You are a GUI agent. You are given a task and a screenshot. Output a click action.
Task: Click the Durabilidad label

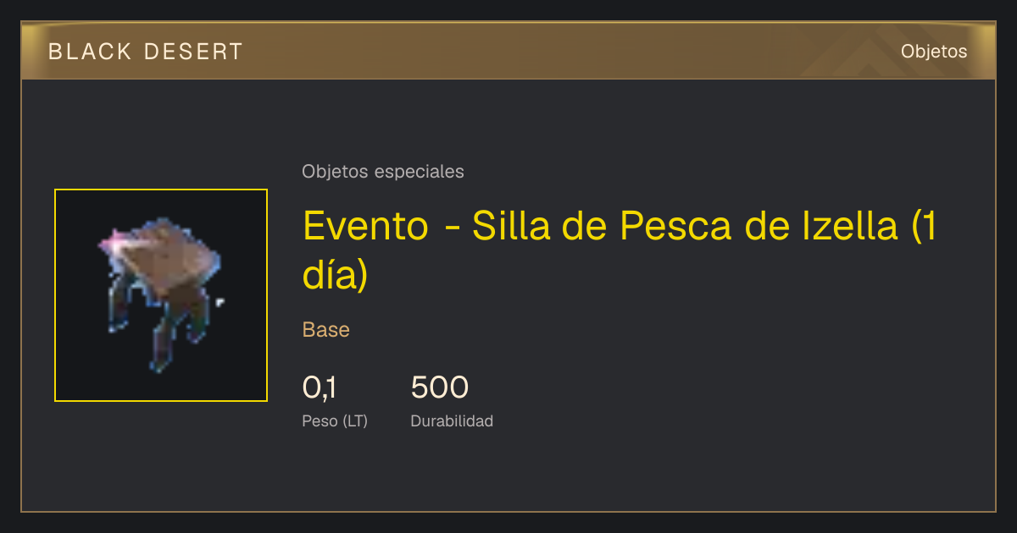tap(452, 421)
